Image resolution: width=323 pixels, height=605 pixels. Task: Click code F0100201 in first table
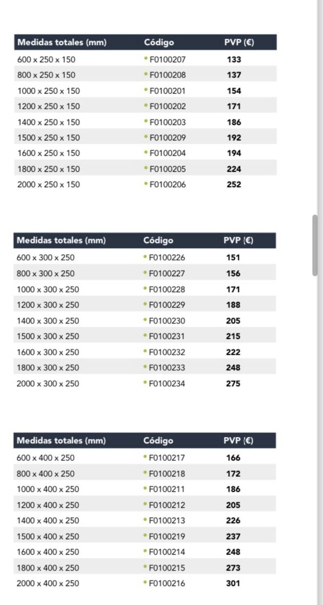click(168, 91)
